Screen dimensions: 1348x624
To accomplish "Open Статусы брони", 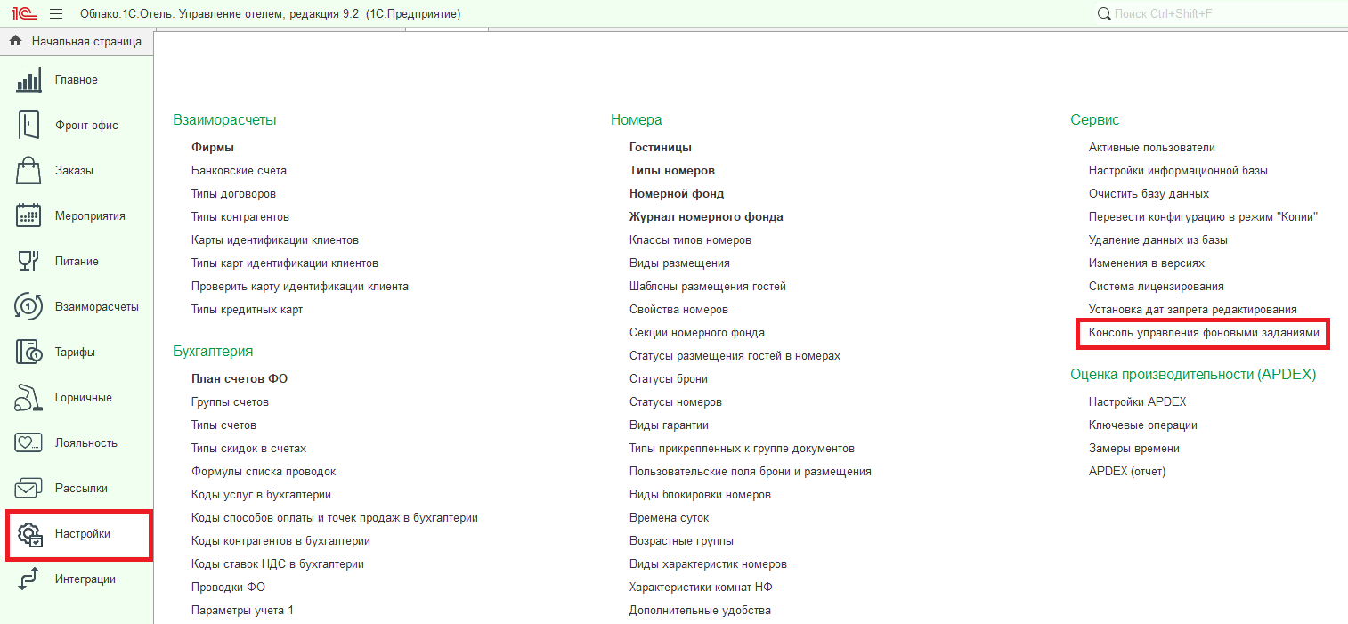I will [669, 378].
